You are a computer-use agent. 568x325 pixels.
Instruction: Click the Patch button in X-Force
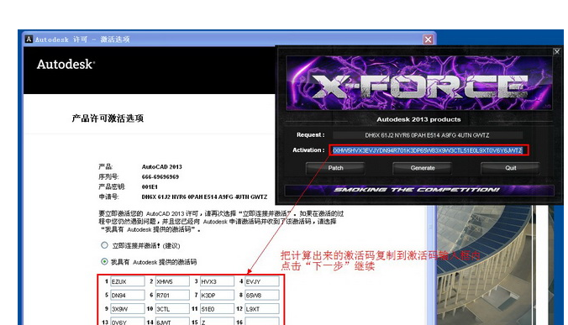click(335, 168)
